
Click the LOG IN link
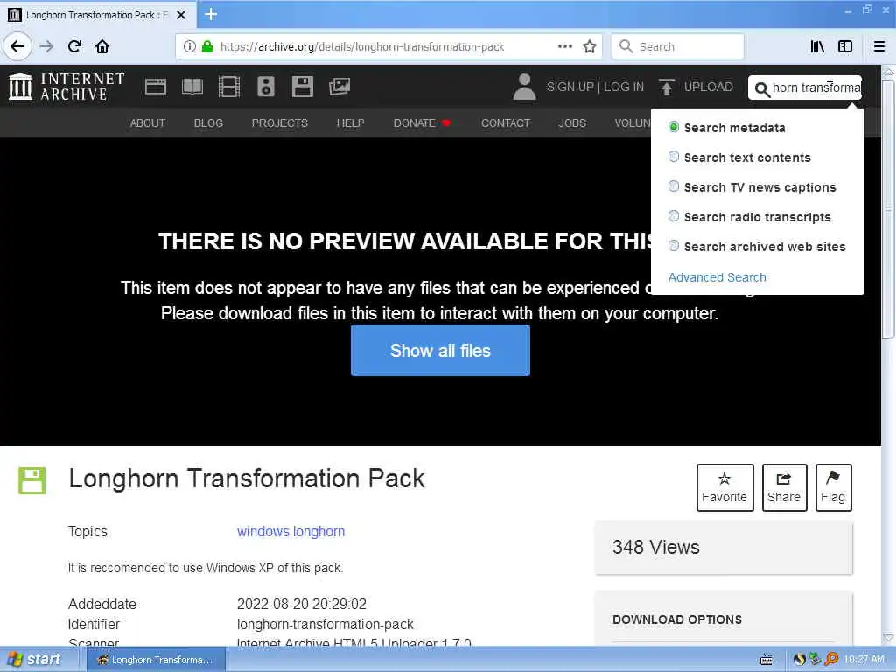coord(624,87)
